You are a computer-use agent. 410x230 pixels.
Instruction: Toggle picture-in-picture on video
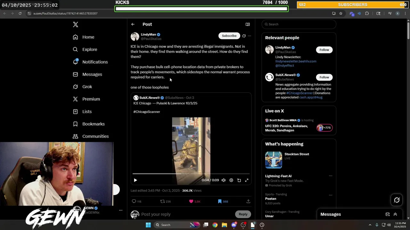pos(239,180)
